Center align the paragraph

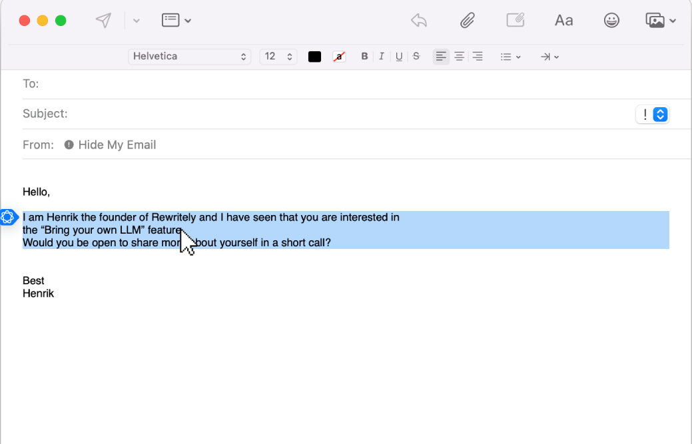coord(459,57)
